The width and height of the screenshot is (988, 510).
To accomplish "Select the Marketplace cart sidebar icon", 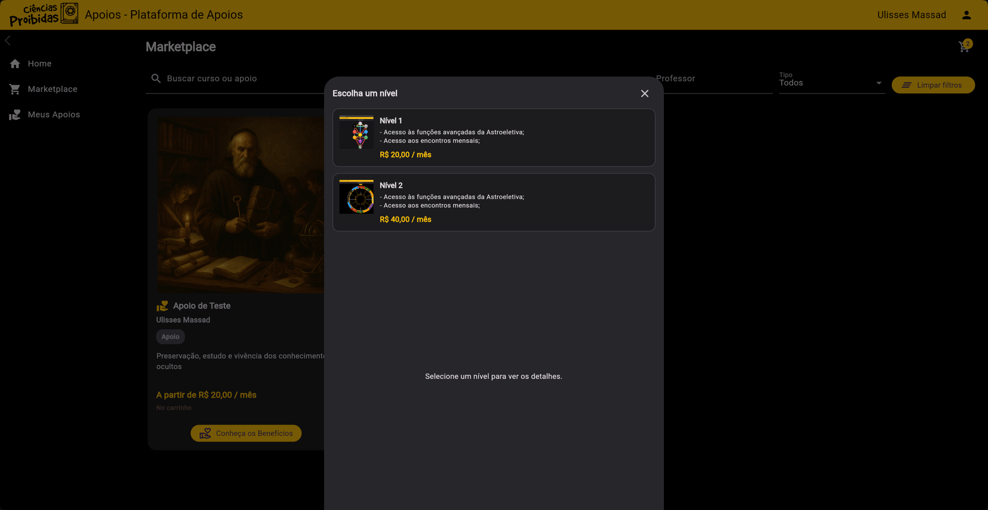I will 15,89.
